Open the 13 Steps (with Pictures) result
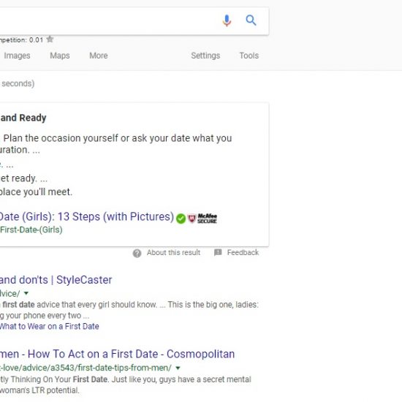Screen dimensions: 402x402 pos(87,216)
